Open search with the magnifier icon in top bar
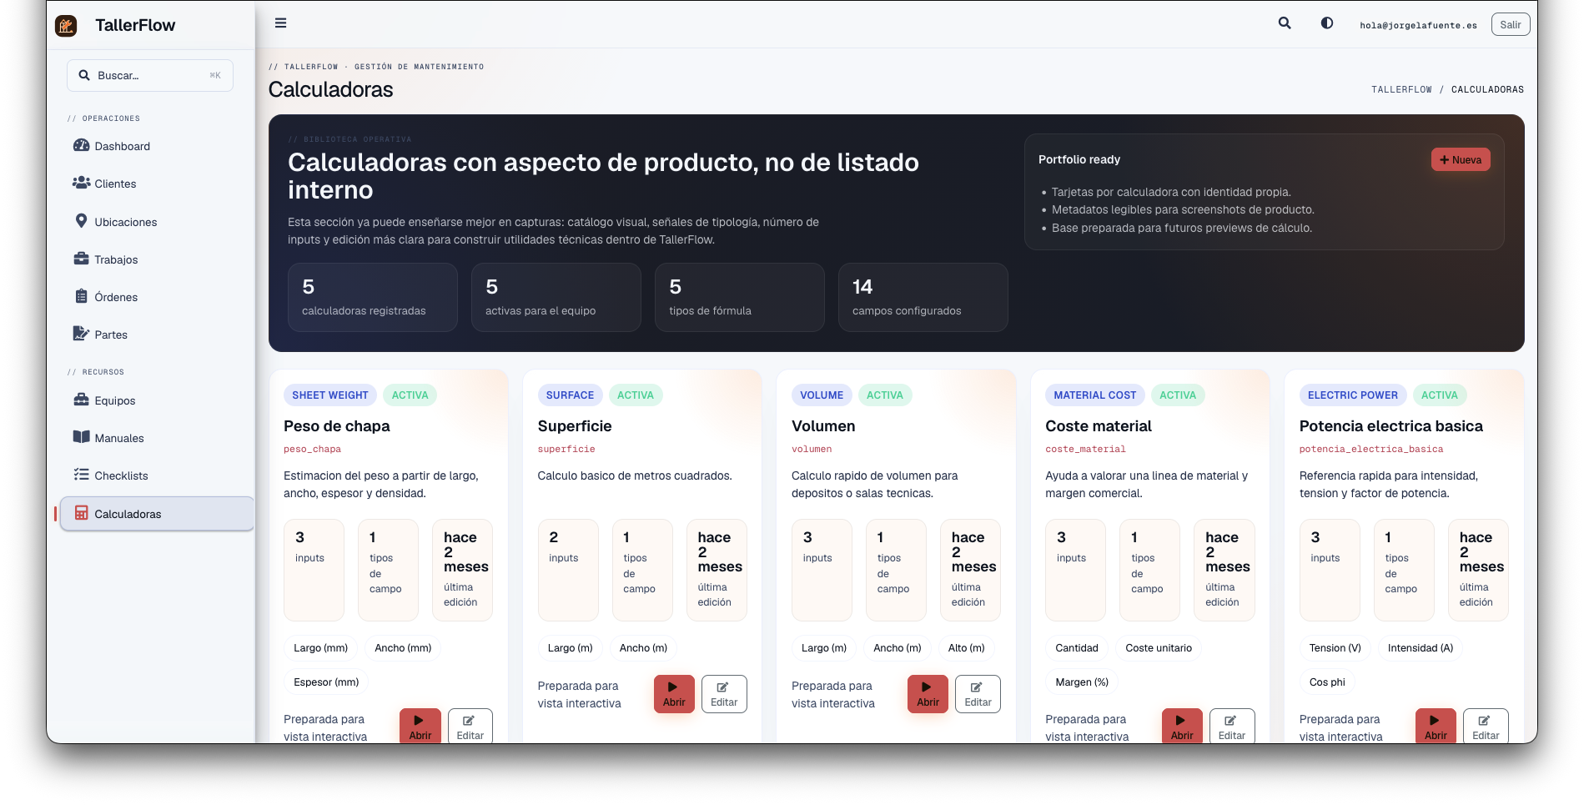The width and height of the screenshot is (1584, 805). point(1285,23)
